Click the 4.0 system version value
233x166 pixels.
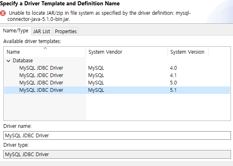point(173,68)
